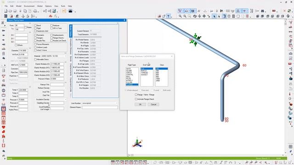This screenshot has height=165, width=294.
Task: Open the Insulation Density dropdown
Action: coord(65,99)
